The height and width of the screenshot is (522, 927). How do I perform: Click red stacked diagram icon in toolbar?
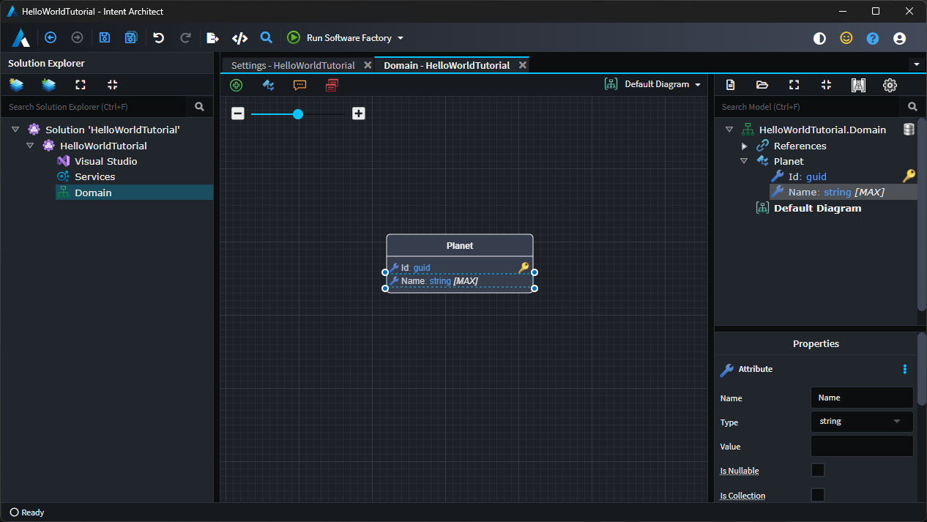coord(332,85)
